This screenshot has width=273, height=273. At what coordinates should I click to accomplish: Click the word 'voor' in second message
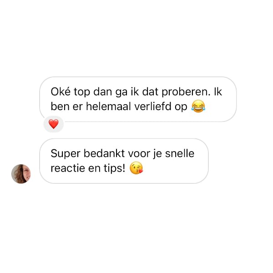pyautogui.click(x=139, y=154)
